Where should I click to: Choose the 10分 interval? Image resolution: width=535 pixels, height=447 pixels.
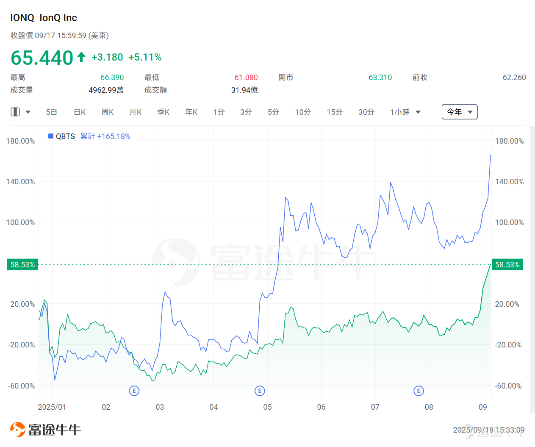pyautogui.click(x=303, y=112)
